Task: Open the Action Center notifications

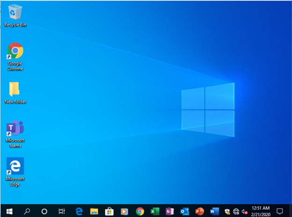Action: (280, 211)
